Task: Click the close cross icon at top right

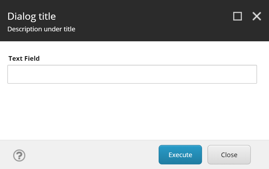Action: (257, 16)
